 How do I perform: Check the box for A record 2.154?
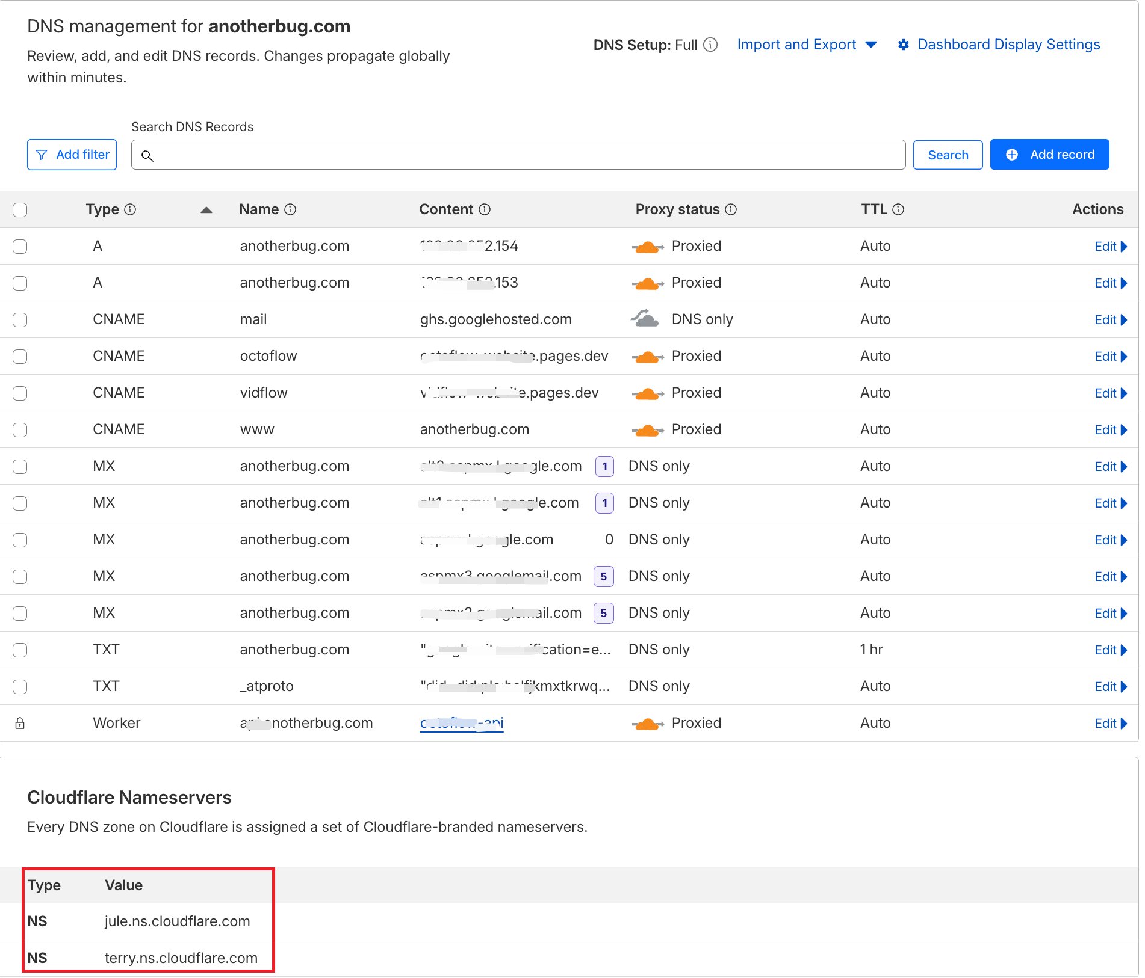[20, 247]
